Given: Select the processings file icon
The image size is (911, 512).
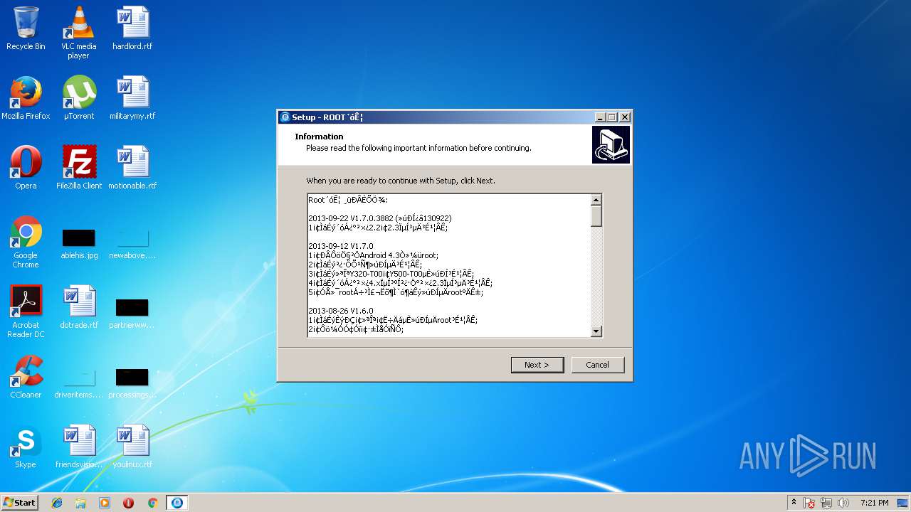Looking at the screenshot, I should [132, 383].
